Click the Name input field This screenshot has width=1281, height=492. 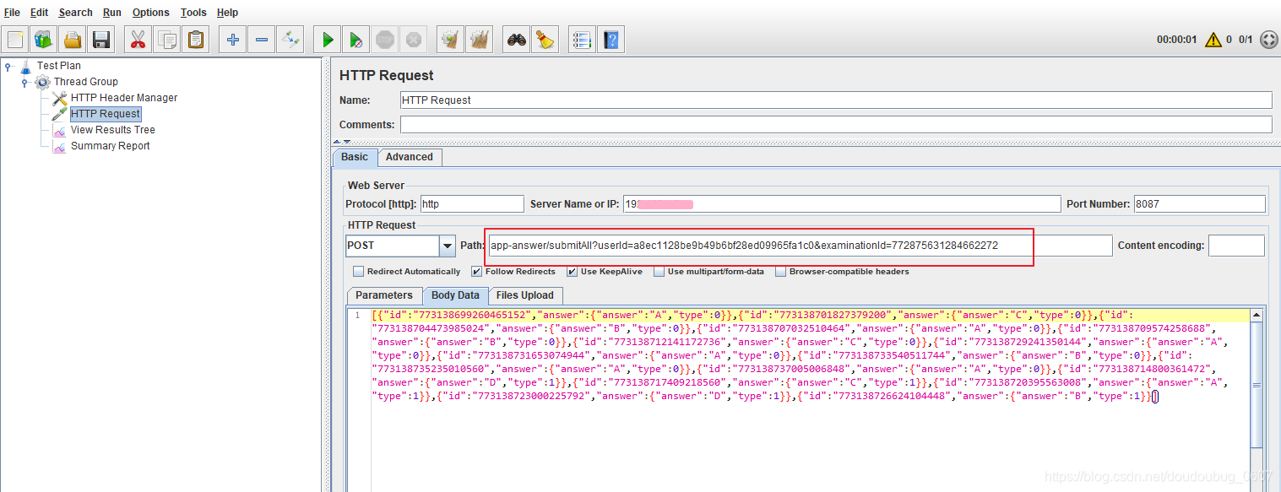(x=836, y=100)
